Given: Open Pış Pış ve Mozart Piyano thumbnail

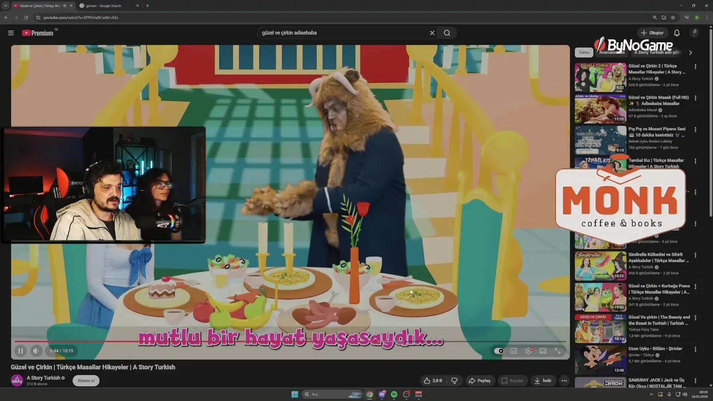Looking at the screenshot, I should pos(600,140).
